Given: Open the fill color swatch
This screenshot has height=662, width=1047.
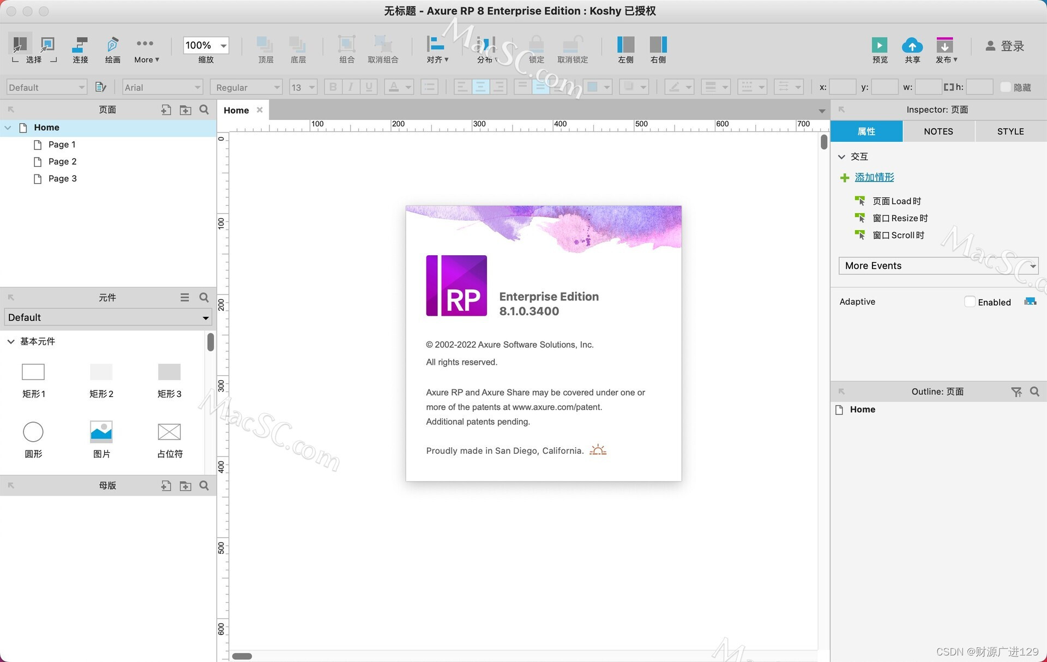Looking at the screenshot, I should click(x=598, y=87).
